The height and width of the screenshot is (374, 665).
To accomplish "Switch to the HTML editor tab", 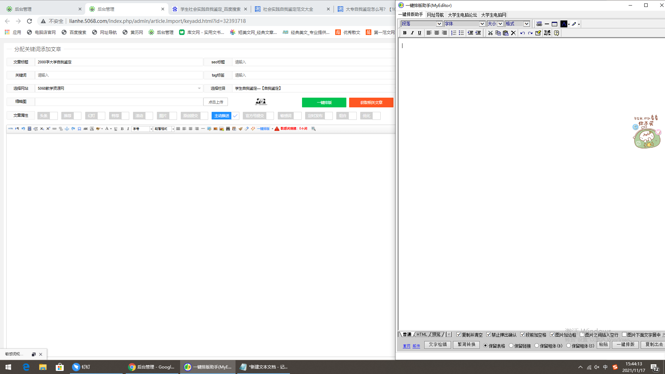I will pos(422,335).
